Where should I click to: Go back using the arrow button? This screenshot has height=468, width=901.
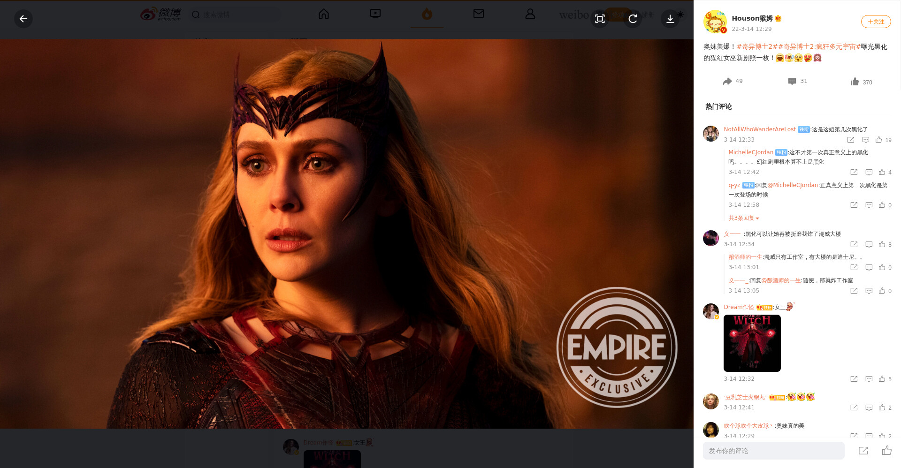(23, 19)
